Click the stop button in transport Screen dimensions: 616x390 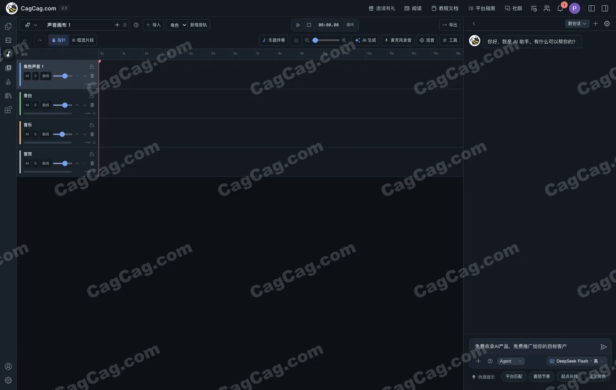309,25
